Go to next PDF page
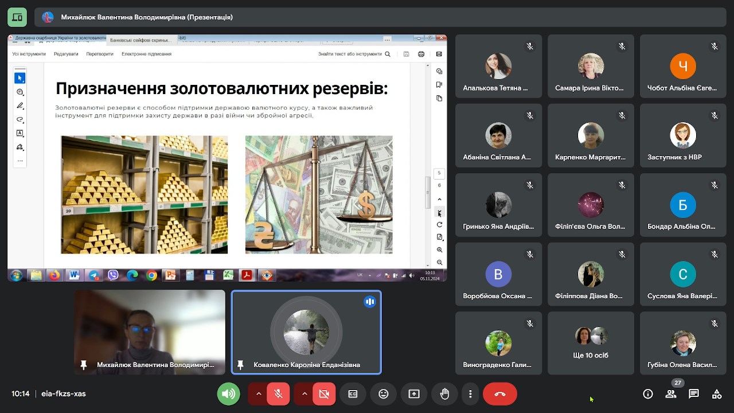 click(x=439, y=212)
